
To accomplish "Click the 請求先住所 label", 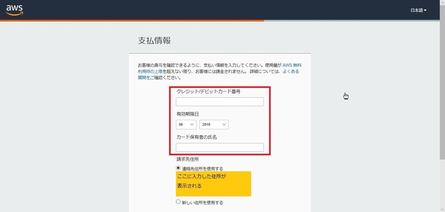I will coord(188,159).
